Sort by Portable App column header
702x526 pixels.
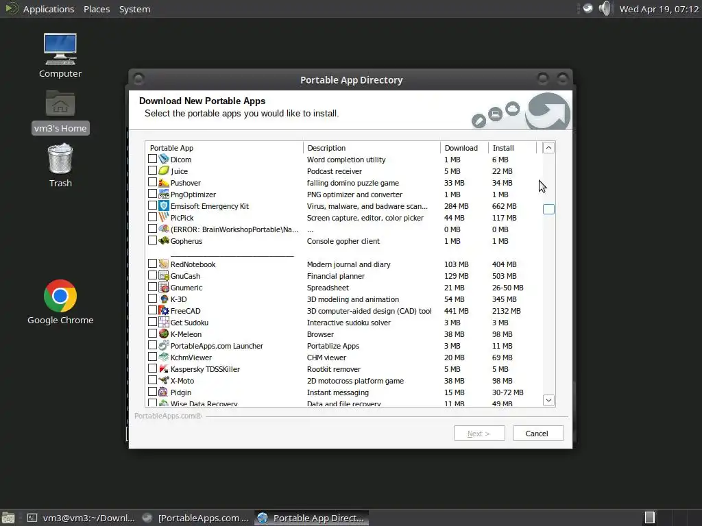(224, 148)
